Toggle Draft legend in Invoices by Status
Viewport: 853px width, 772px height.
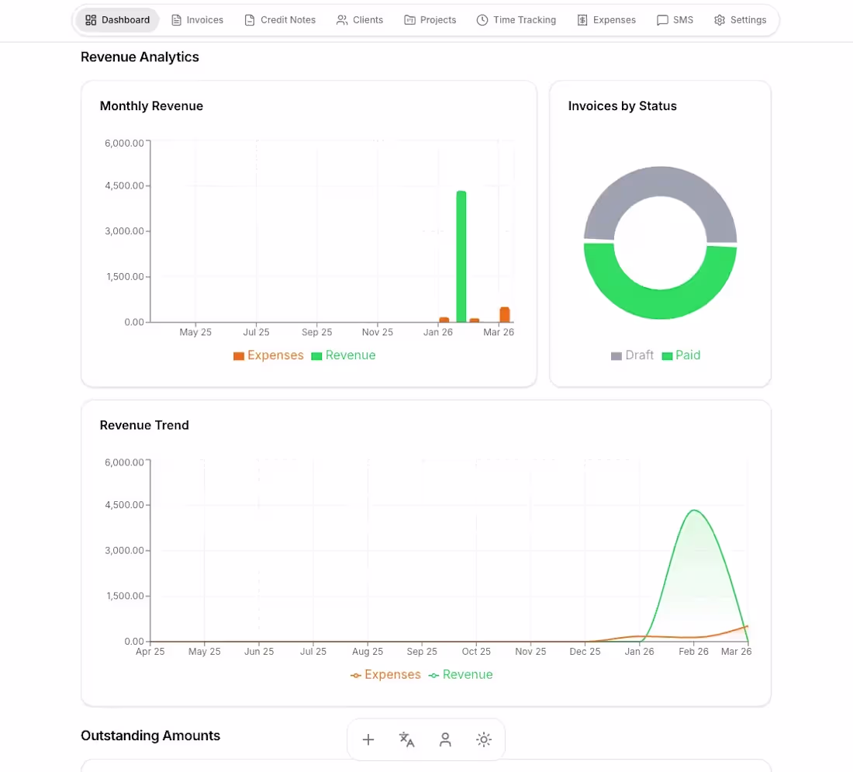coord(632,355)
